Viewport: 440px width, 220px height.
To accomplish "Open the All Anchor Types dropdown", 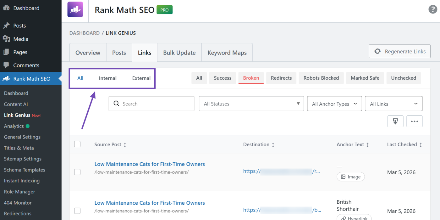I will (x=334, y=104).
